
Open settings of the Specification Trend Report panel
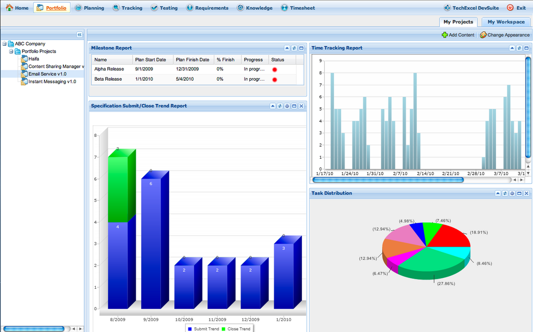(287, 106)
